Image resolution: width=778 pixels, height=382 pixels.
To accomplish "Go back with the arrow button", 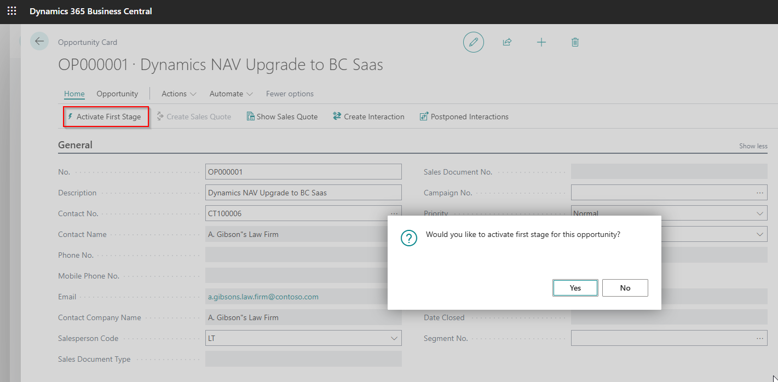I will pyautogui.click(x=39, y=42).
